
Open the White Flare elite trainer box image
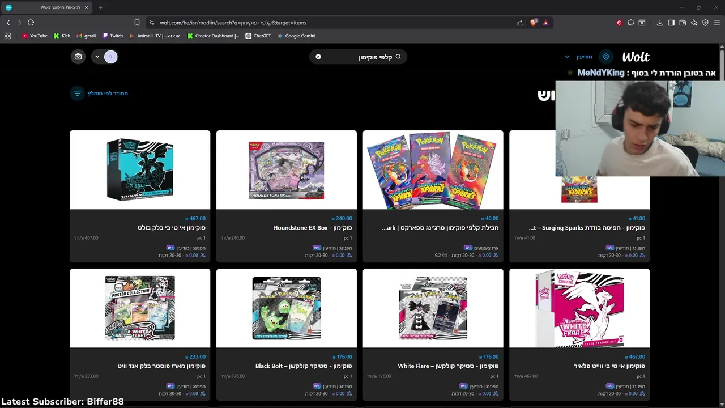579,308
